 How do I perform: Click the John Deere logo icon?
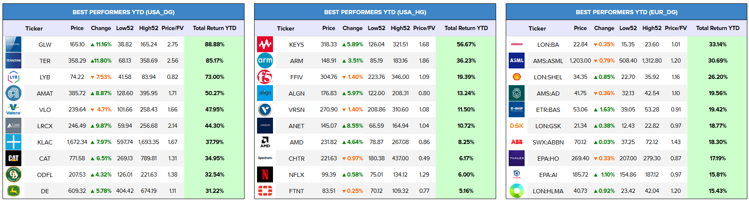[x=13, y=191]
